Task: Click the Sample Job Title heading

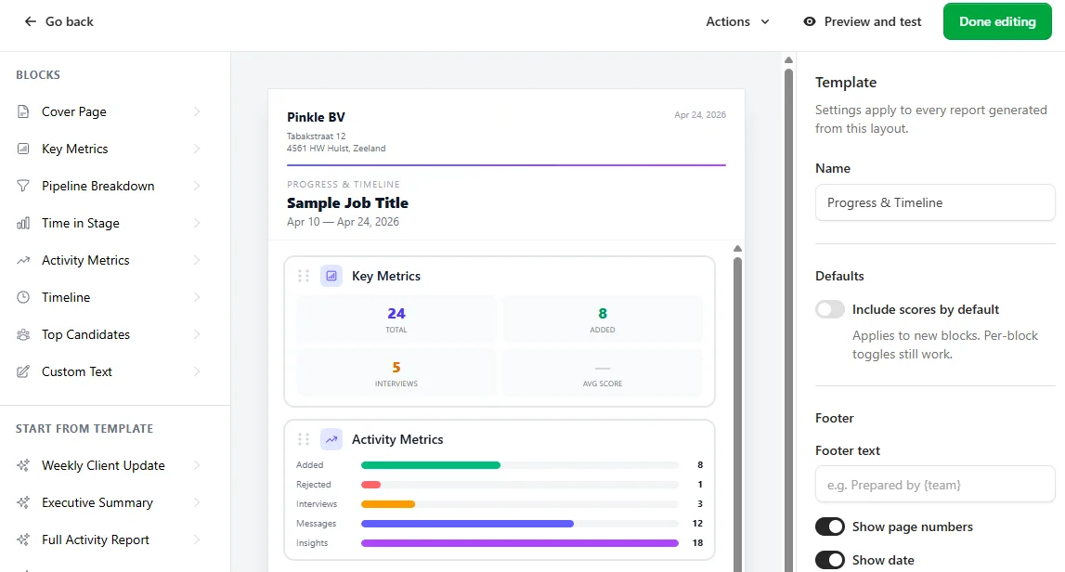Action: pyautogui.click(x=348, y=202)
